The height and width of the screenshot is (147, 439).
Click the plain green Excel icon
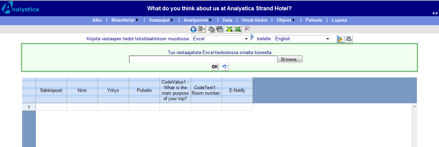[x=237, y=29]
